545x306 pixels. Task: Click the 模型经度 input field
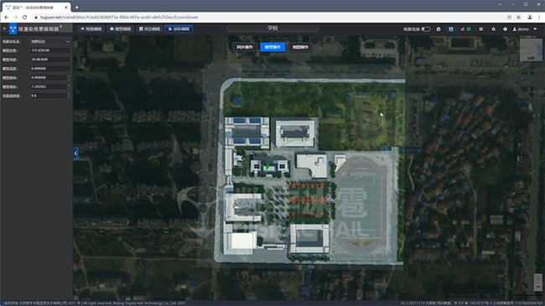[50, 50]
